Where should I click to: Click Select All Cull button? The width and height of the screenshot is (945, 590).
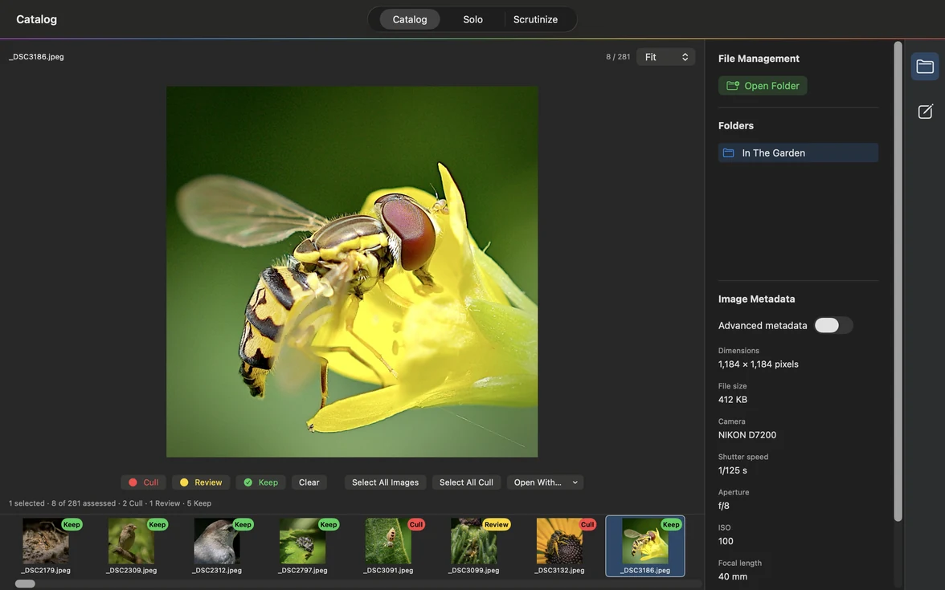coord(466,482)
